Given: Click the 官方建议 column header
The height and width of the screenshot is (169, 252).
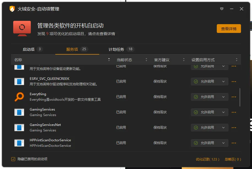Looking at the screenshot, I should click(162, 60).
